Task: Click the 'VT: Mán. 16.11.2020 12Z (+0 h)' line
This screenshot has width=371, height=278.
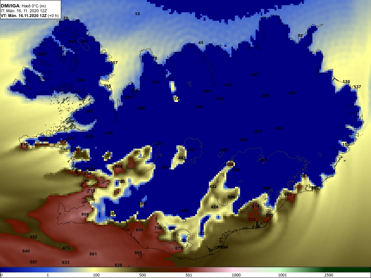Action: coord(30,16)
